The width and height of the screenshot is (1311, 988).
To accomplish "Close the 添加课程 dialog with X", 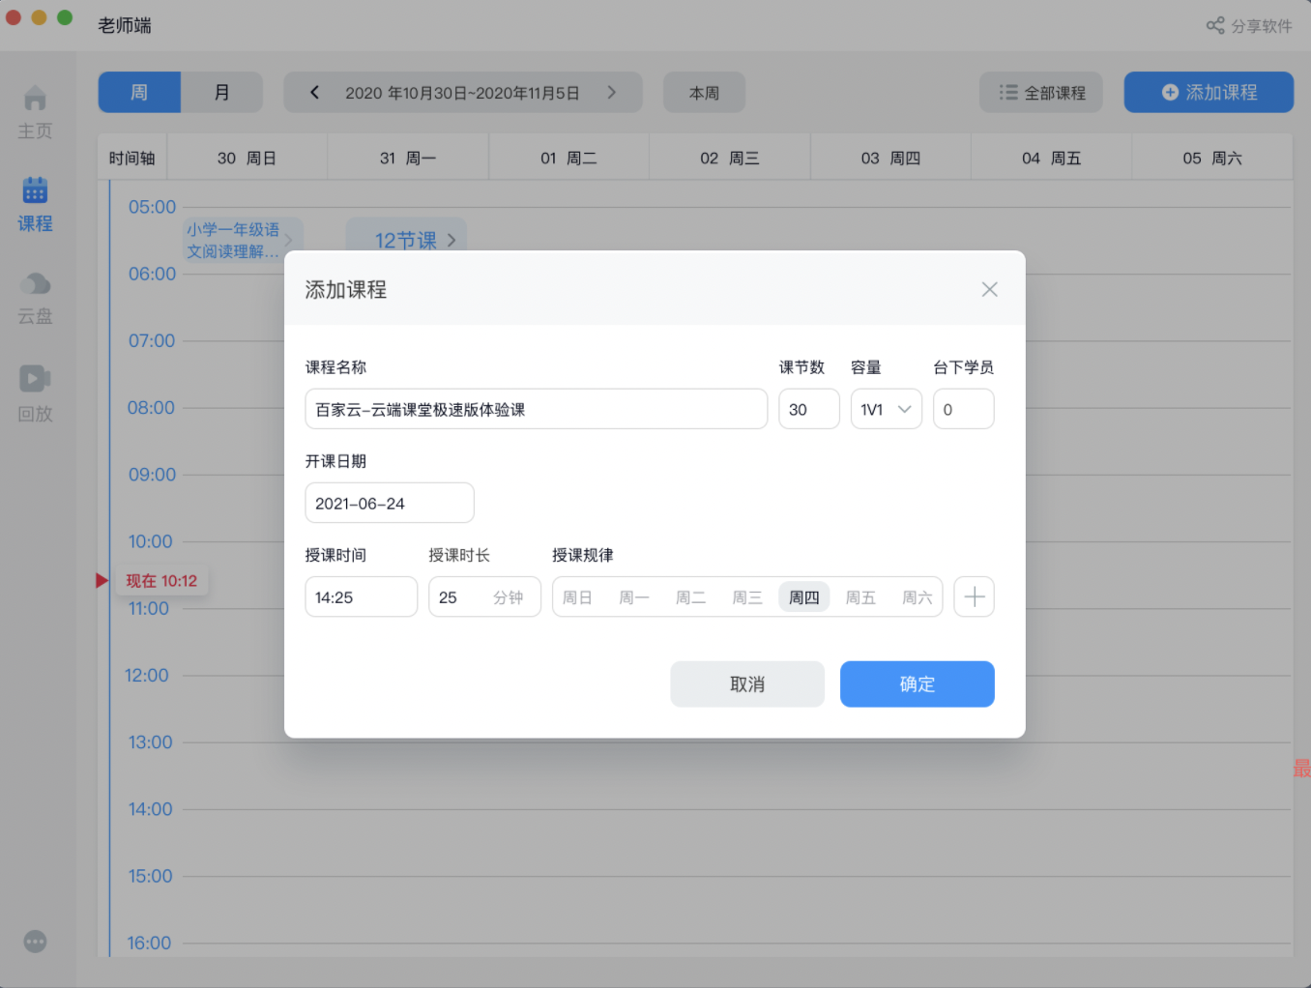I will pos(989,289).
